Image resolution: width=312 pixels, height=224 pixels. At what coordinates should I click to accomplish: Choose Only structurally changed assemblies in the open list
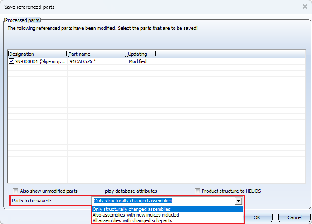click(x=167, y=209)
